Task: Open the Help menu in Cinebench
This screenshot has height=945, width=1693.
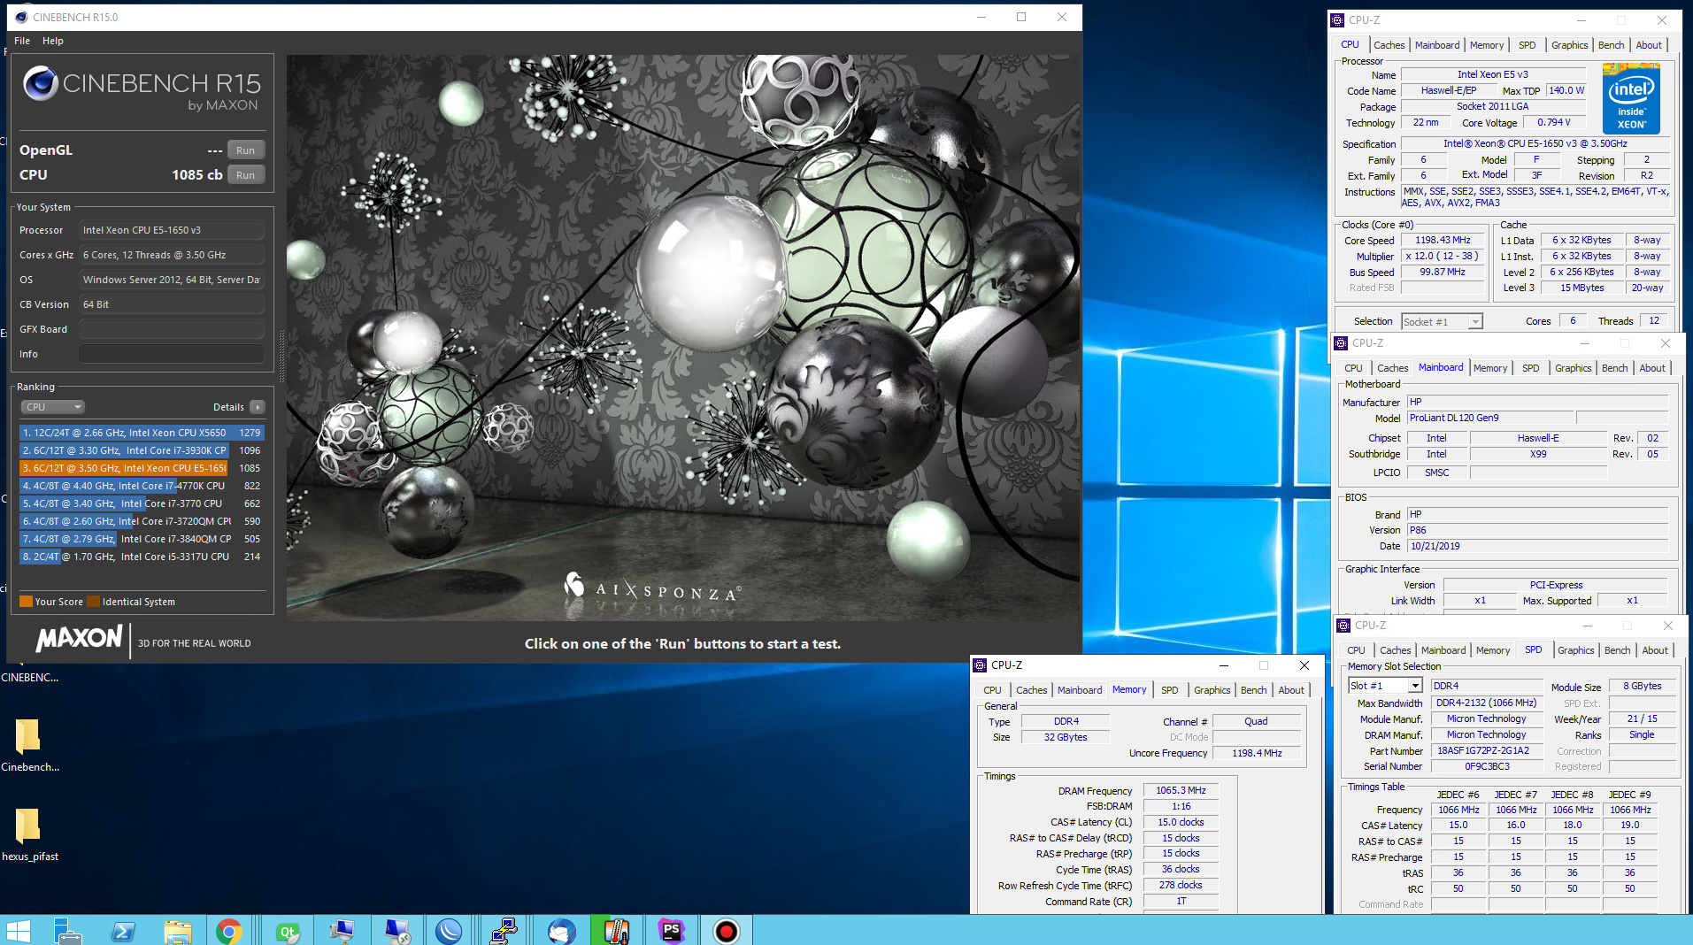Action: (53, 41)
